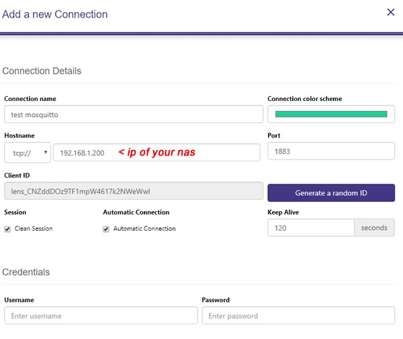403x339 pixels.
Task: Focus the Enter username field
Action: [101, 315]
